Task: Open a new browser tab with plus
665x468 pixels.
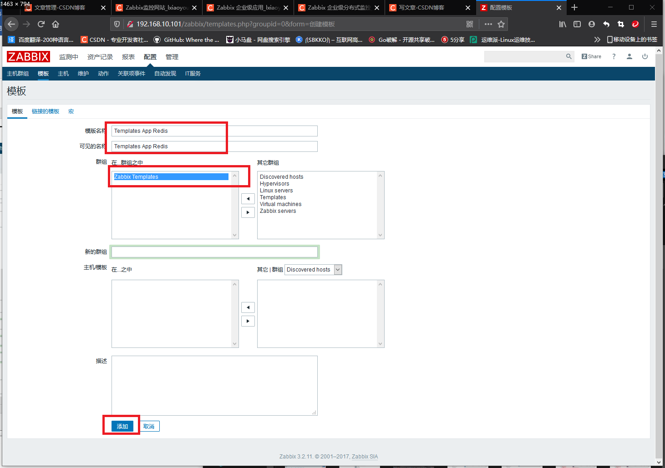Action: [x=574, y=7]
